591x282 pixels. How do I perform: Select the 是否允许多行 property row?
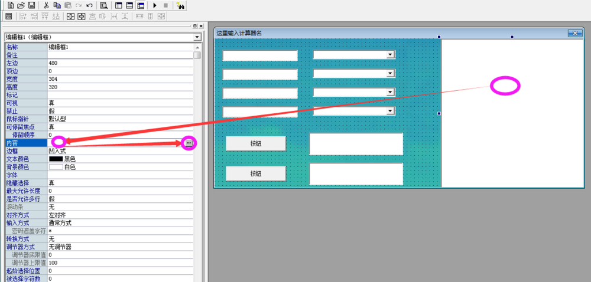point(99,199)
